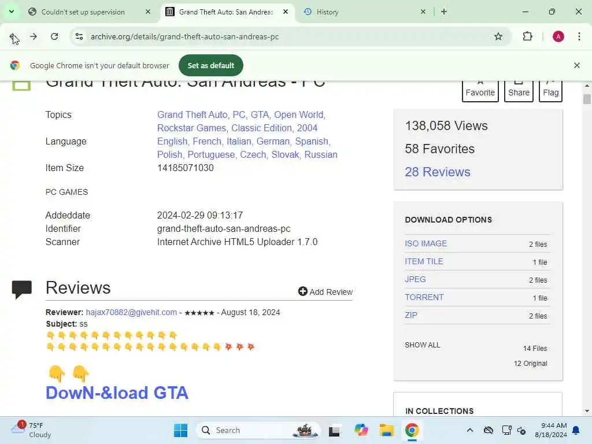
Task: Set Chrome as default browser
Action: [210, 65]
